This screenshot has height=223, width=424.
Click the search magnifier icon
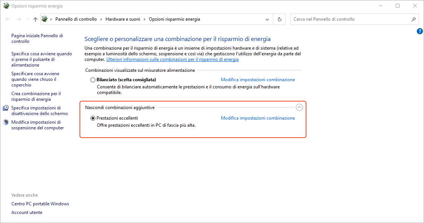click(x=413, y=19)
